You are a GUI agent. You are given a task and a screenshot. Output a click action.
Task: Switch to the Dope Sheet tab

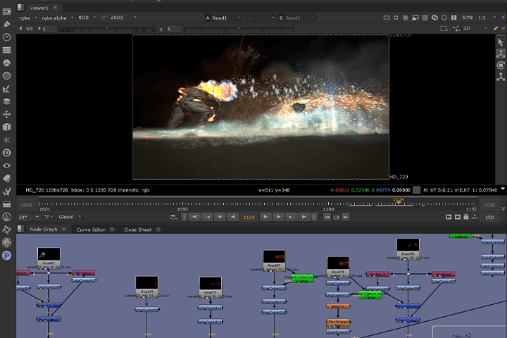click(138, 230)
